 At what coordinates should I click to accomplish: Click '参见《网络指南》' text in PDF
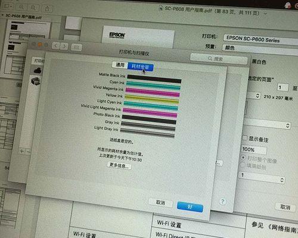pos(274,227)
